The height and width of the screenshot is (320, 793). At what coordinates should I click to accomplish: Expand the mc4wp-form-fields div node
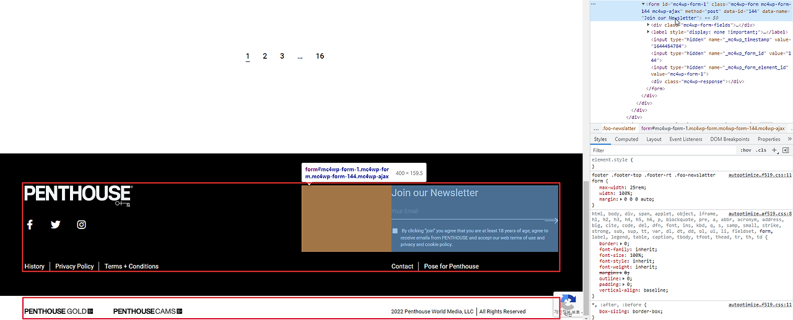[648, 25]
